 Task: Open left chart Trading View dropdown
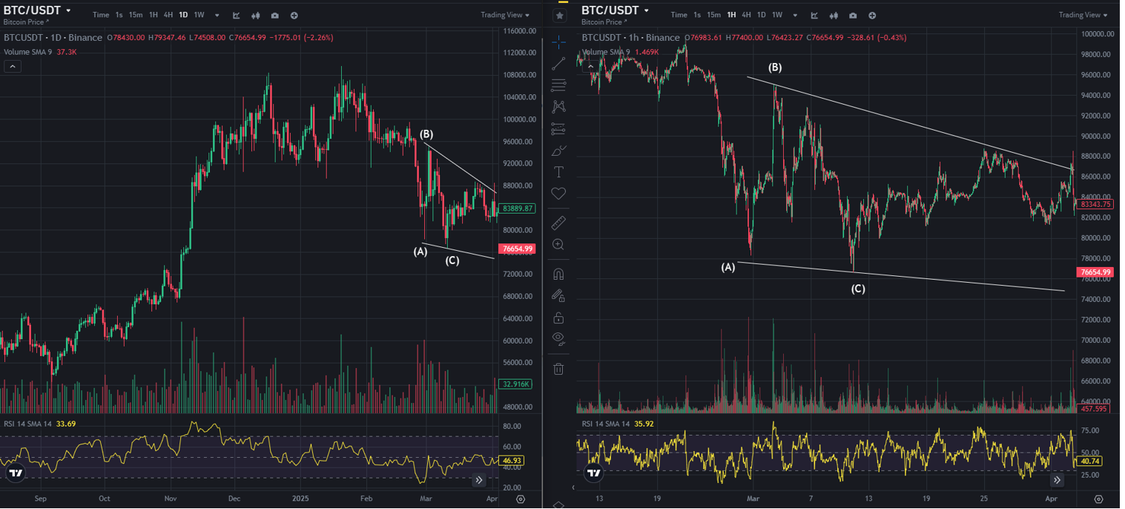505,15
